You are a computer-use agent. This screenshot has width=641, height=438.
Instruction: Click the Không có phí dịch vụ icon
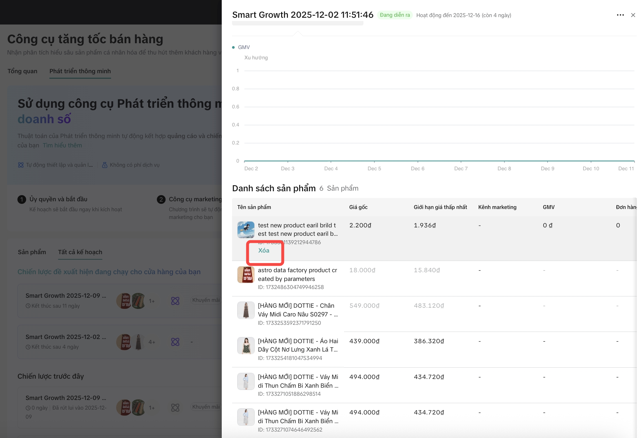pyautogui.click(x=105, y=165)
